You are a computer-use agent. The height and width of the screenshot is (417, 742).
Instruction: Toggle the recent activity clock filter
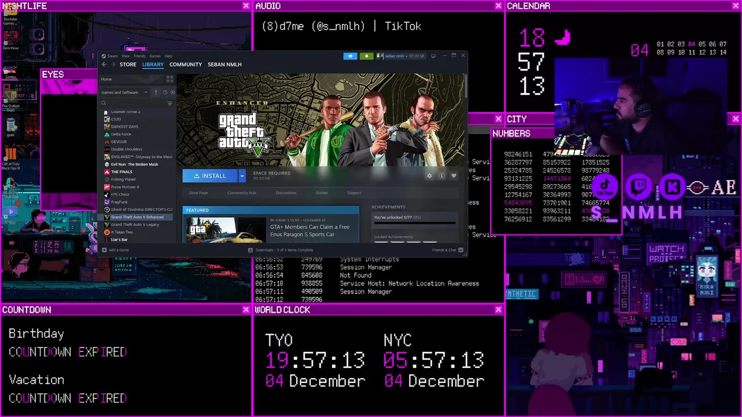pos(165,92)
